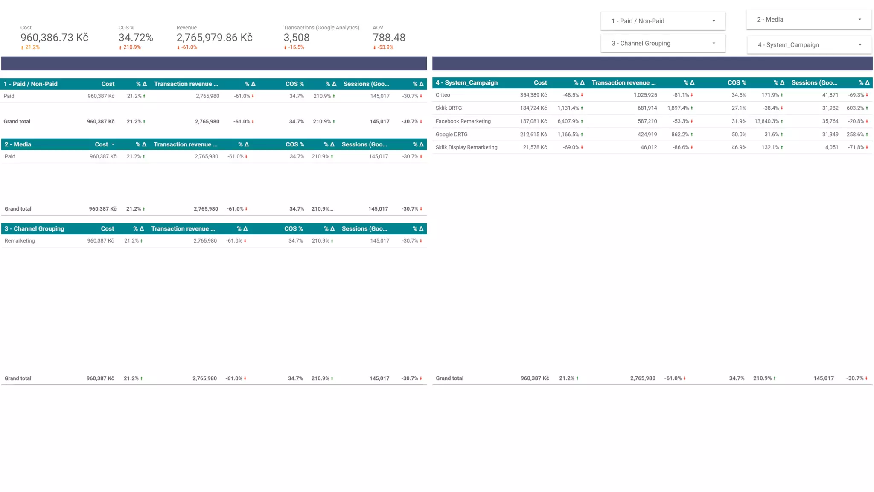Click the Criteo campaign row label
874x492 pixels.
coord(443,95)
